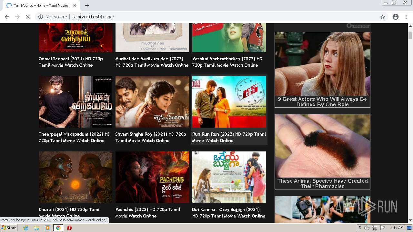Click Oomai Sennaai poster thumbnail
Screen dimensions: 413x232
click(76, 38)
